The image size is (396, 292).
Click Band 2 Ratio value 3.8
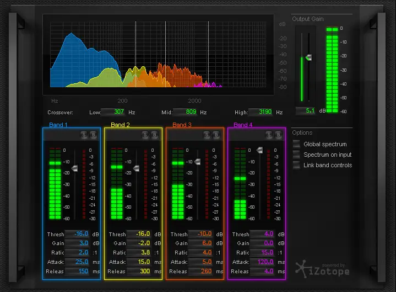click(139, 252)
